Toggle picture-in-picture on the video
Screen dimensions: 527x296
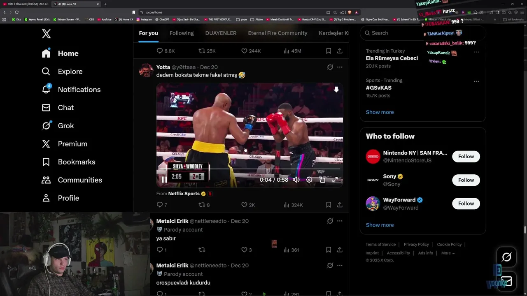(x=322, y=180)
